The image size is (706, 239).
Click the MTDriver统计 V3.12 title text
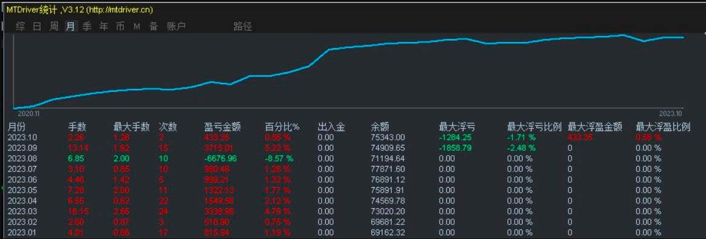pyautogui.click(x=79, y=10)
